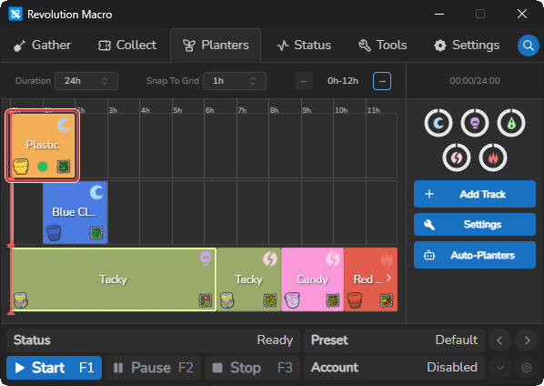Click the account gear settings icon

pos(527,368)
